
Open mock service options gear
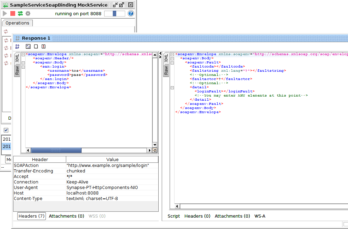(x=28, y=13)
